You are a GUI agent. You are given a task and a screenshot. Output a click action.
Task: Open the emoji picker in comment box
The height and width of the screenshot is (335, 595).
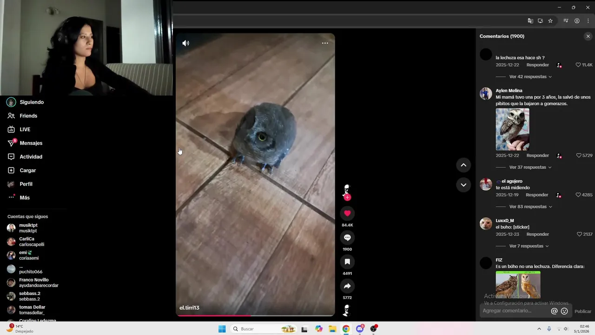pos(564,311)
